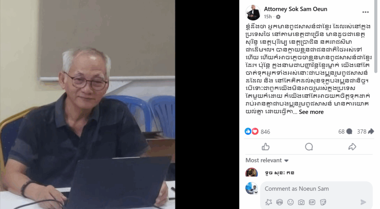Send comment with the arrow icon
The width and height of the screenshot is (380, 209).
click(363, 202)
